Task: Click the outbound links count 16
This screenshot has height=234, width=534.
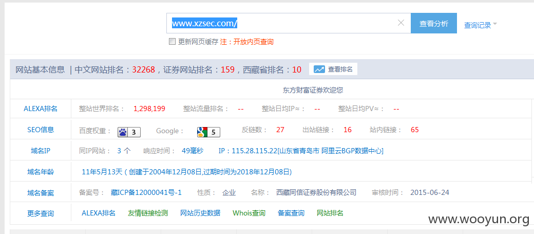Action: click(348, 130)
